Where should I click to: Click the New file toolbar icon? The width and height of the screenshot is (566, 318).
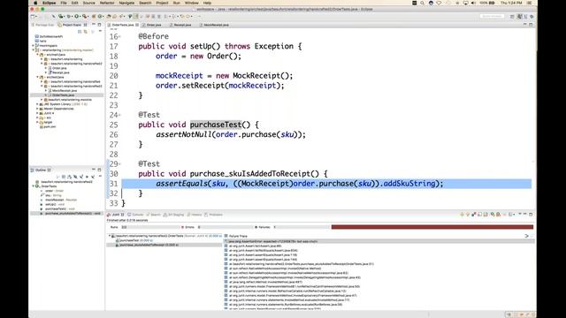click(x=33, y=16)
